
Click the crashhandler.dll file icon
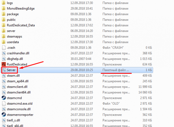pos(4,53)
